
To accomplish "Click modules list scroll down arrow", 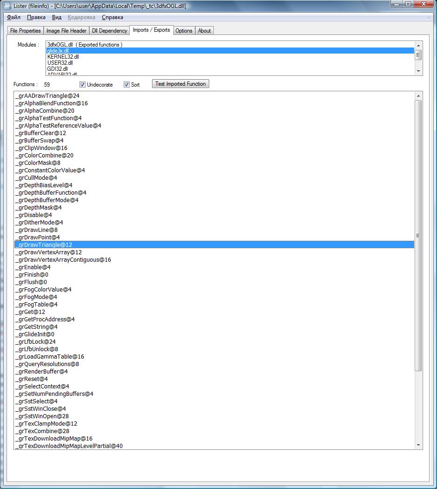I will point(418,71).
